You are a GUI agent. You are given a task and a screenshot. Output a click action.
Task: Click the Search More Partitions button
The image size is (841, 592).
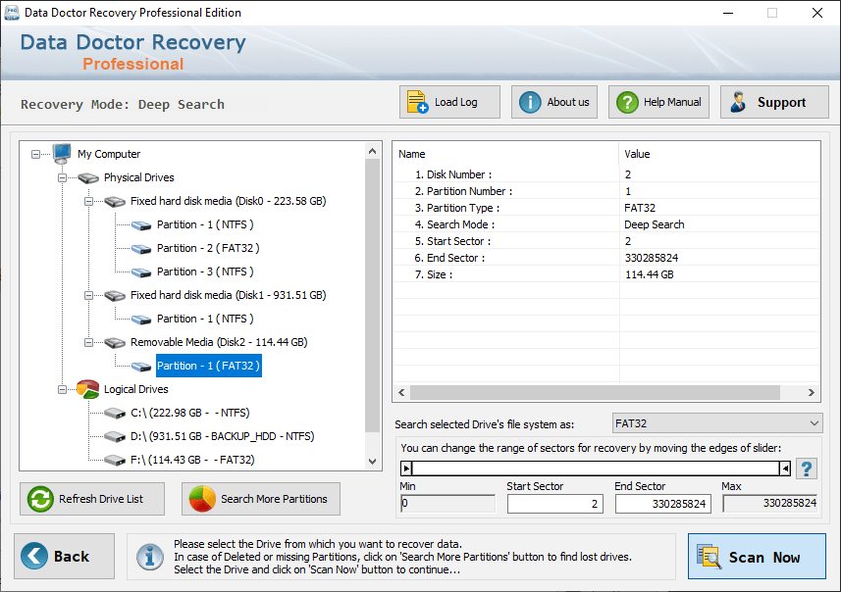point(261,499)
